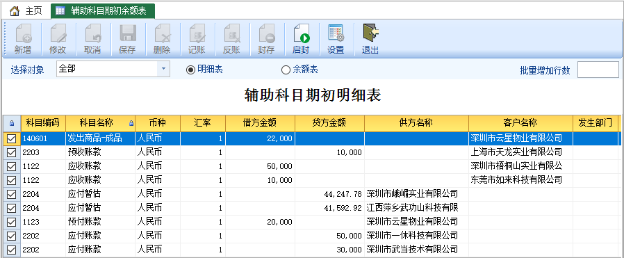The image size is (624, 258).
Task: Click customer cell 东莞市如来科技有限公司
Action: coord(520,180)
